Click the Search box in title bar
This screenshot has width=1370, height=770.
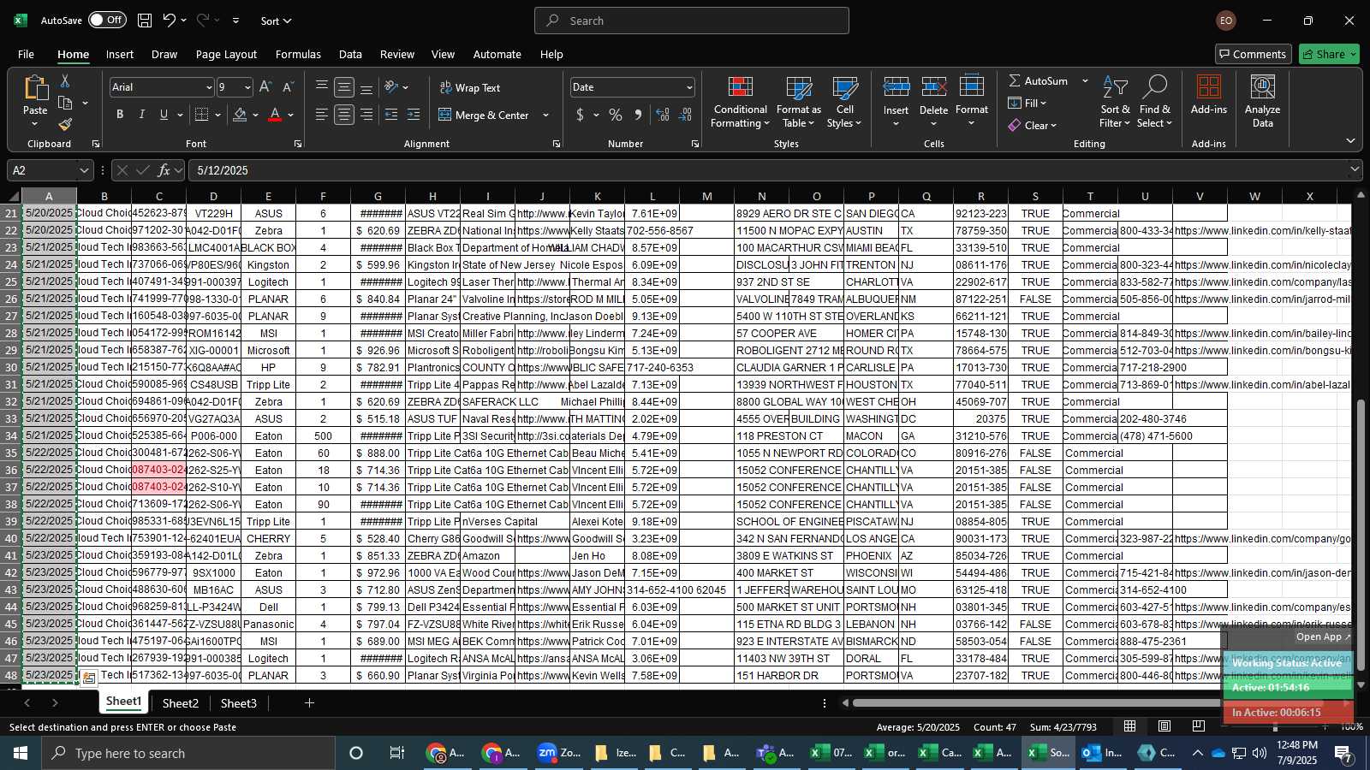click(692, 21)
